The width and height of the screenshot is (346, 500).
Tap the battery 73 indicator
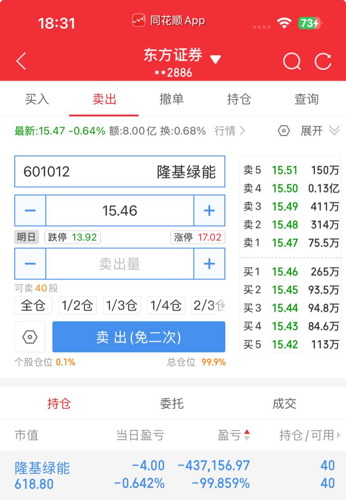tap(310, 23)
